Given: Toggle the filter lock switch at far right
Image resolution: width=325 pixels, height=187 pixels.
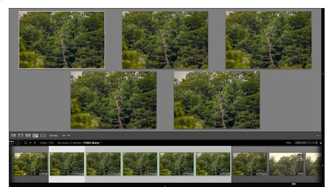Looking at the screenshot, I should [x=320, y=143].
